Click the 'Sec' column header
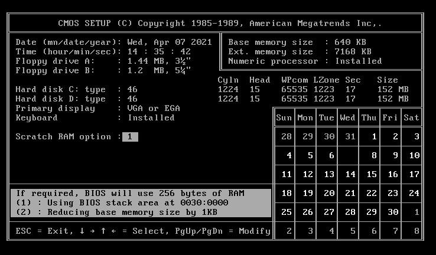This screenshot has width=436, height=255. pos(353,80)
